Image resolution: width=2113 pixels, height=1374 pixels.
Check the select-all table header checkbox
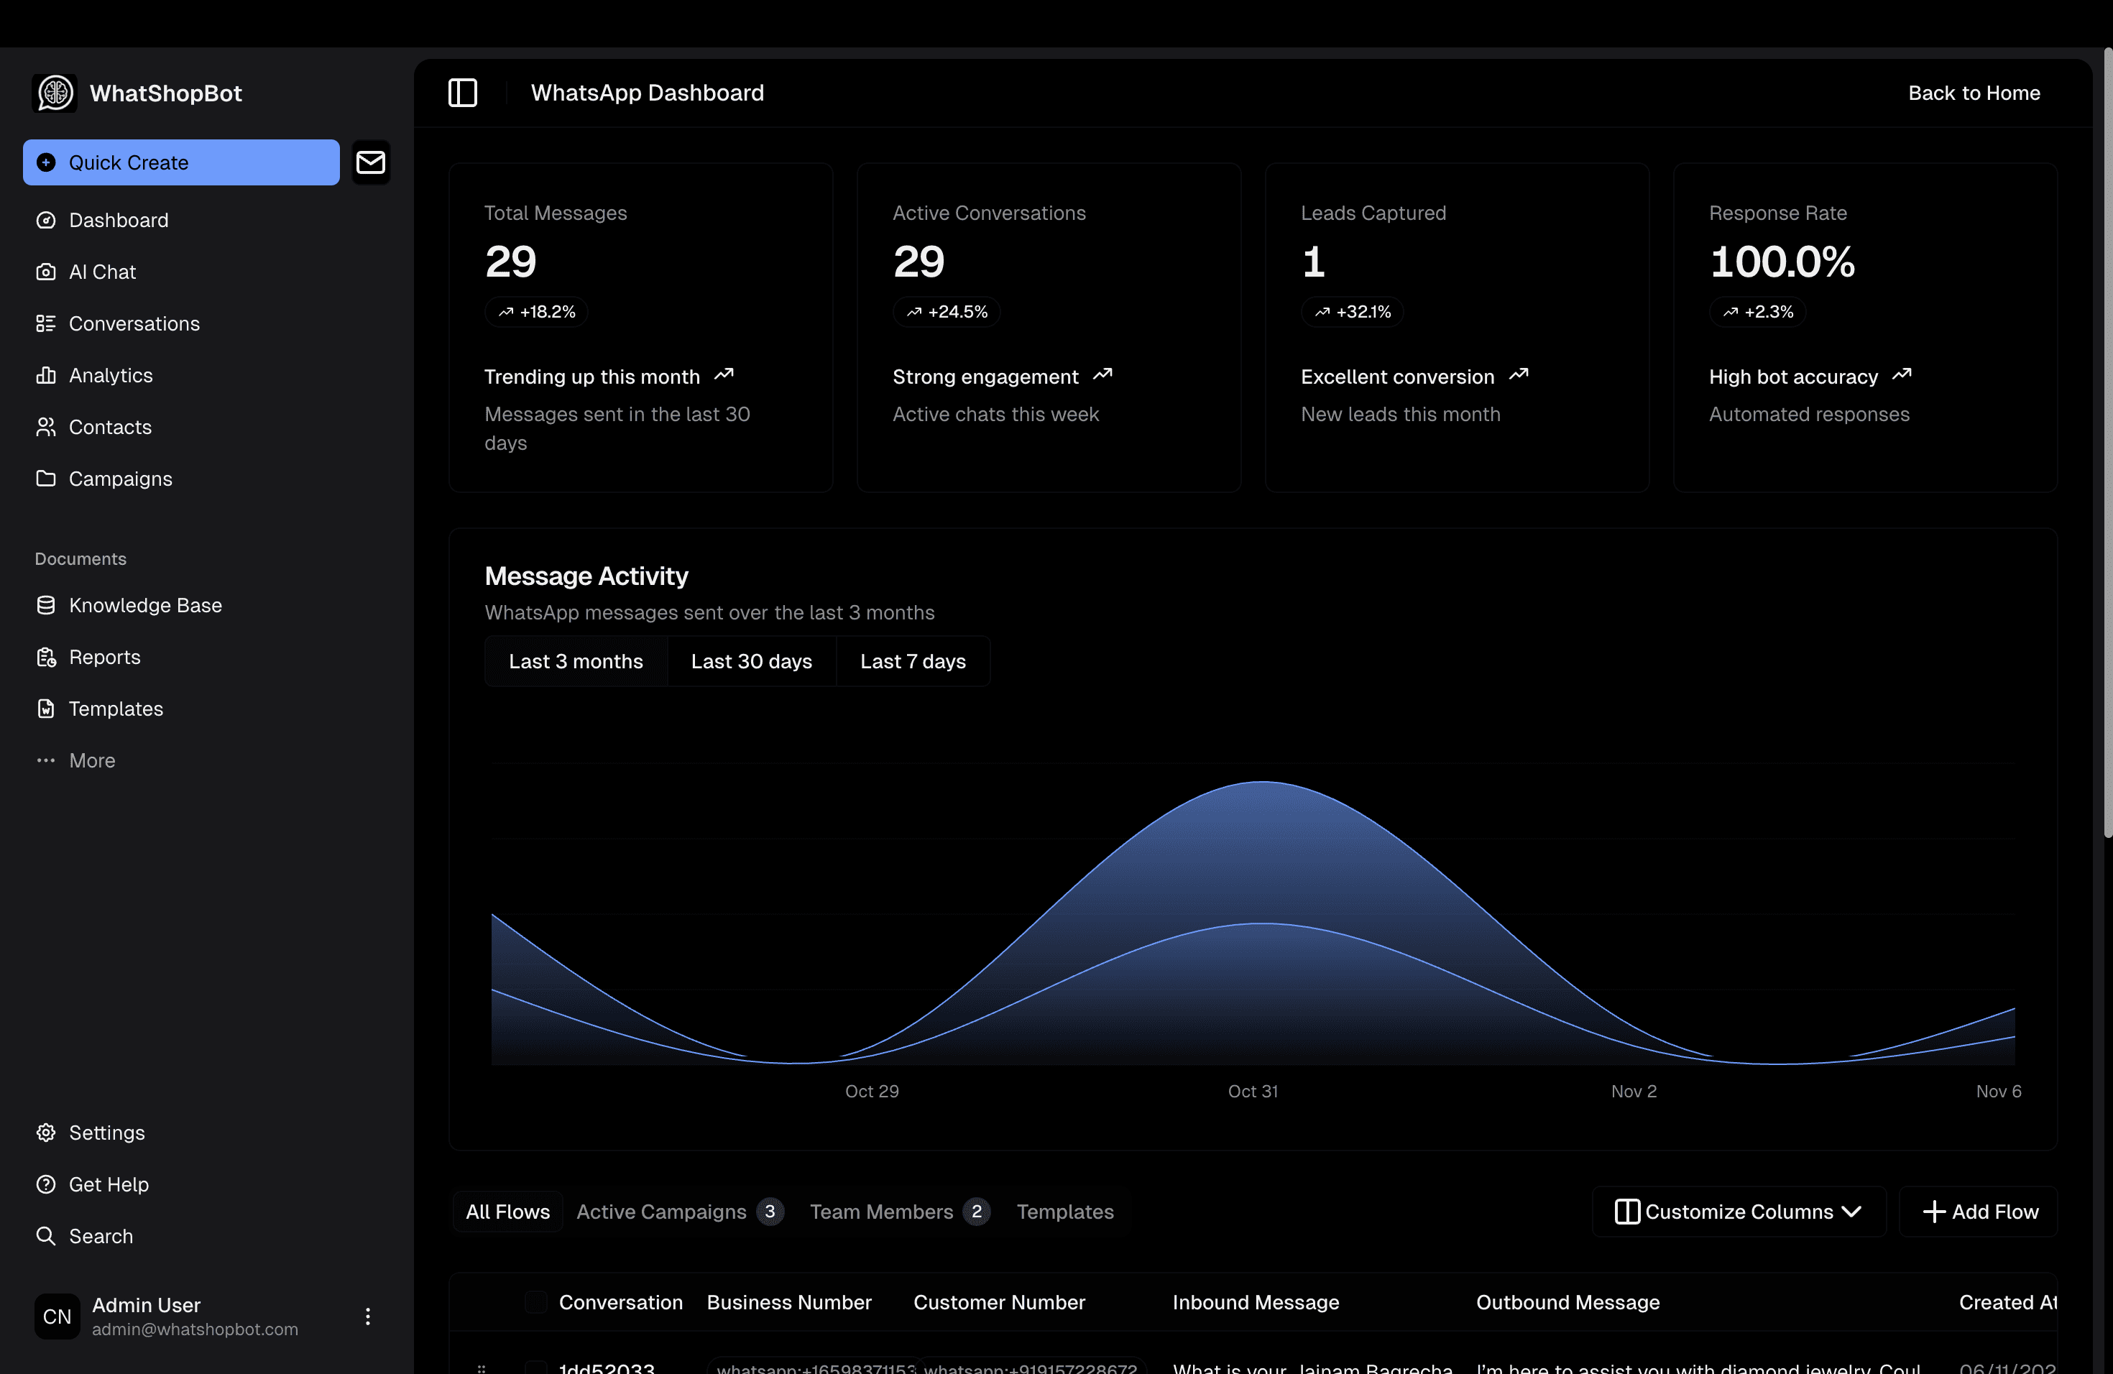(535, 1302)
